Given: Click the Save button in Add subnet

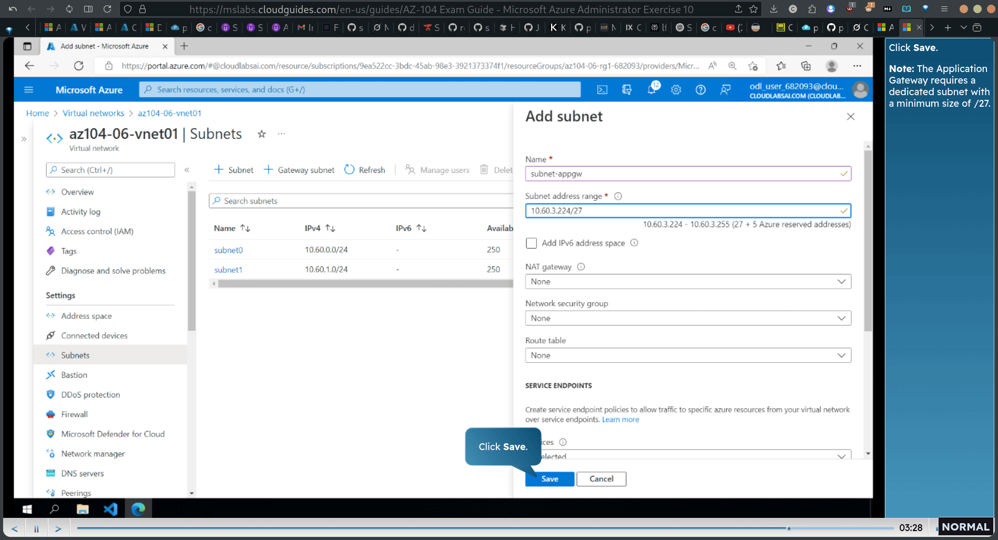Looking at the screenshot, I should pos(549,478).
